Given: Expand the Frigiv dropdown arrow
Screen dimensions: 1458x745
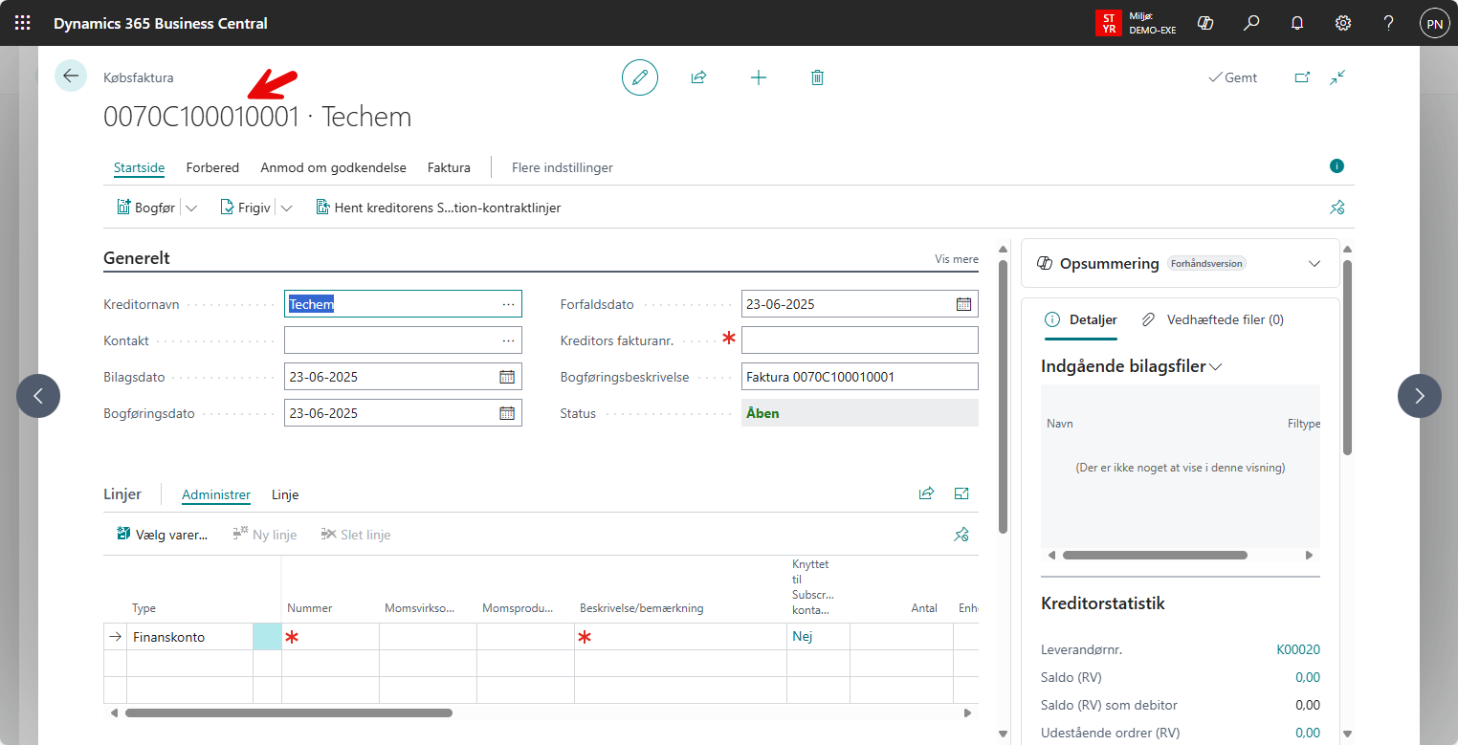Looking at the screenshot, I should 286,208.
